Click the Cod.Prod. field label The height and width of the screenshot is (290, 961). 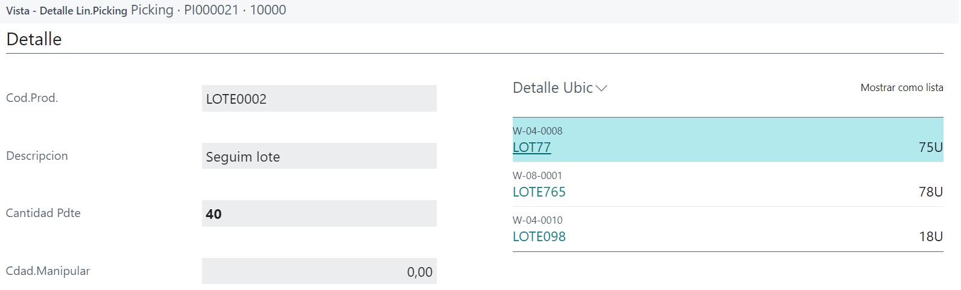(32, 98)
